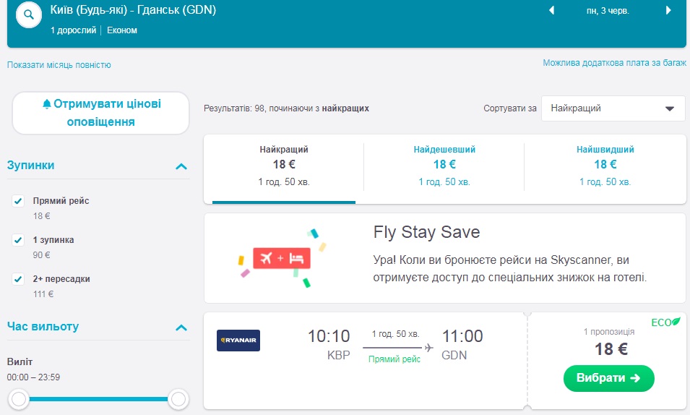Click the search magnifier icon

tap(28, 14)
